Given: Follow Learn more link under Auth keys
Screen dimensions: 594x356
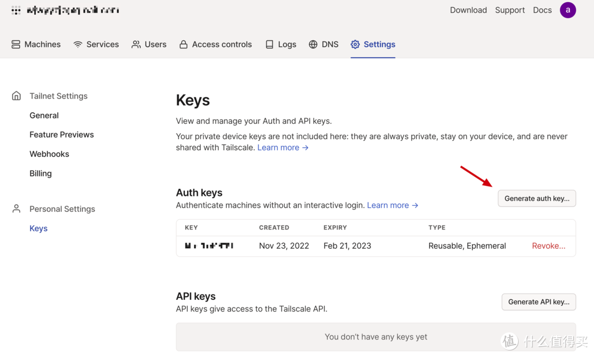Looking at the screenshot, I should (393, 205).
